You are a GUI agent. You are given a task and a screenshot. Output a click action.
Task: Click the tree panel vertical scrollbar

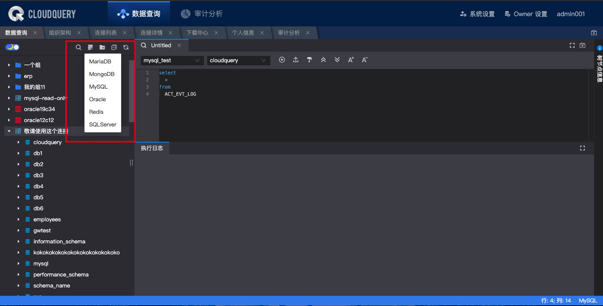click(131, 91)
